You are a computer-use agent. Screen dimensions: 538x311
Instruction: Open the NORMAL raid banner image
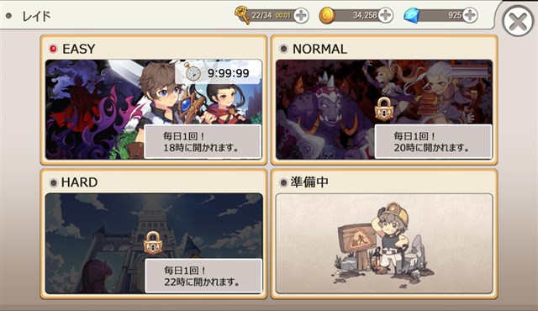pos(384,109)
